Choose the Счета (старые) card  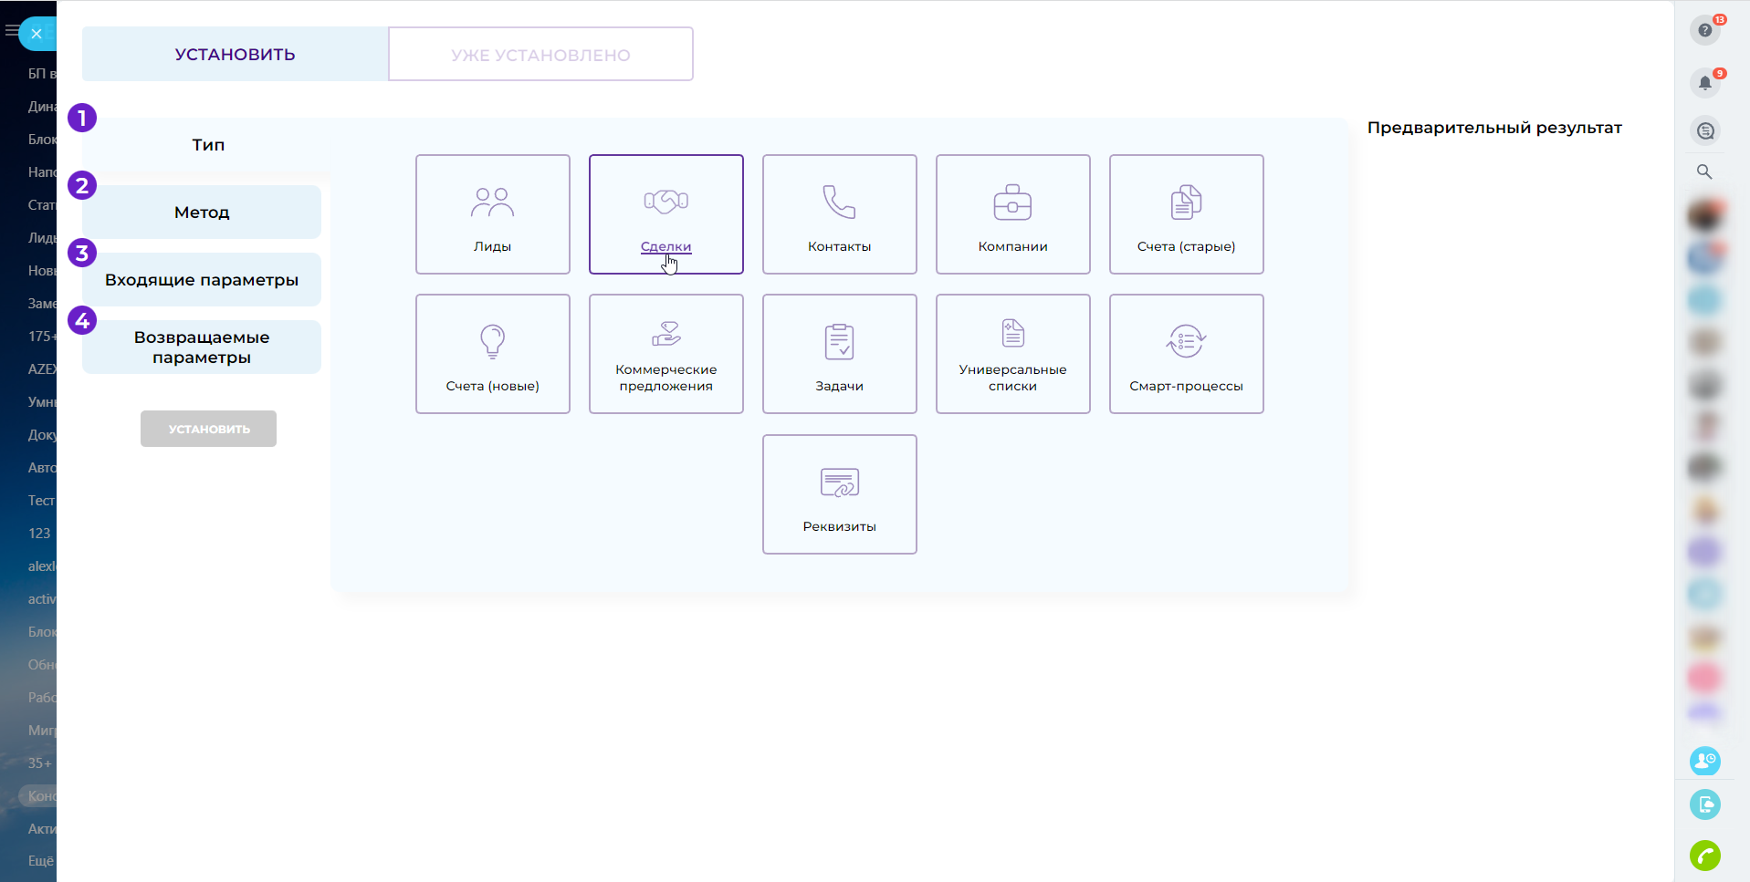(1186, 214)
